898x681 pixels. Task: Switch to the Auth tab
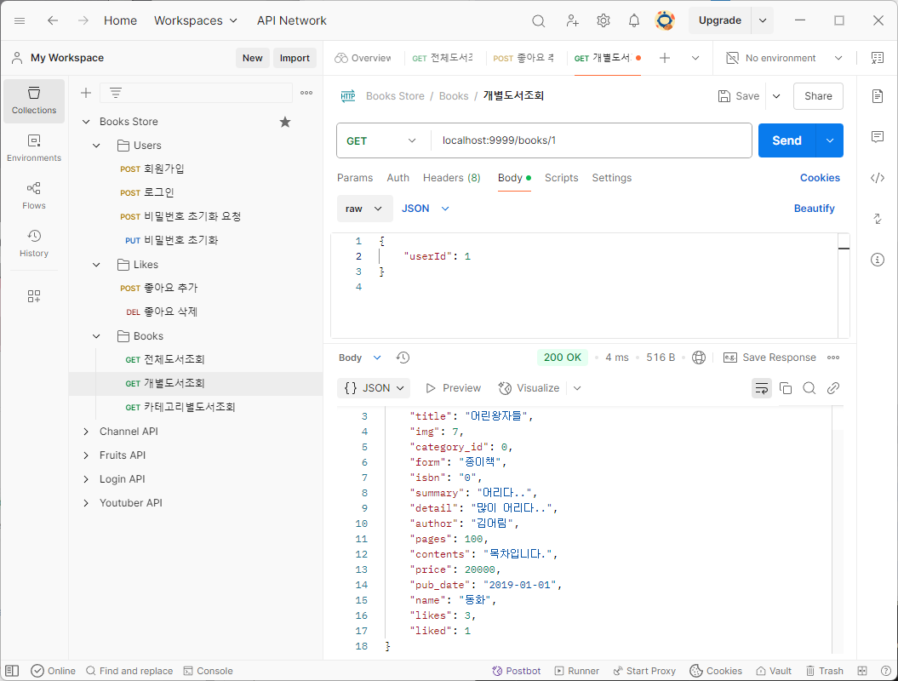click(398, 178)
